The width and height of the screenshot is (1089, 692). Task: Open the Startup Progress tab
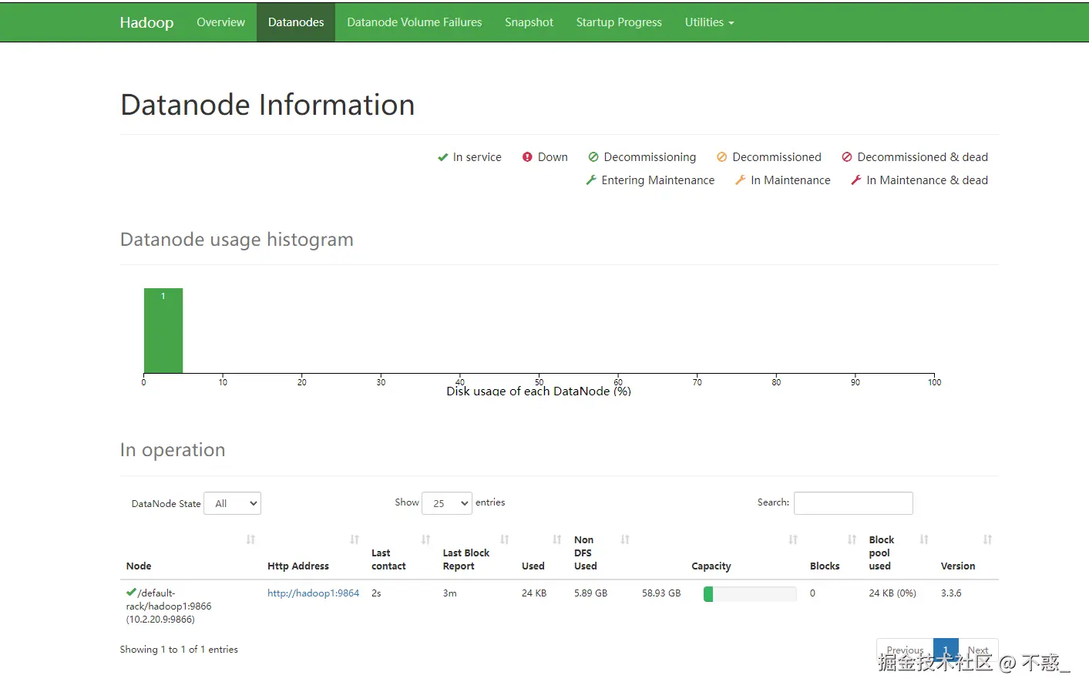pos(619,22)
